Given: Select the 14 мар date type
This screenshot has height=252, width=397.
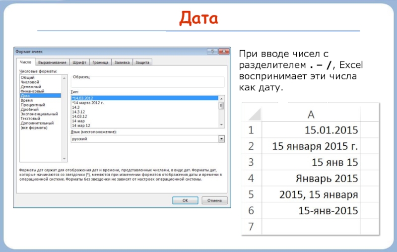Looking at the screenshot, I should [x=79, y=121].
